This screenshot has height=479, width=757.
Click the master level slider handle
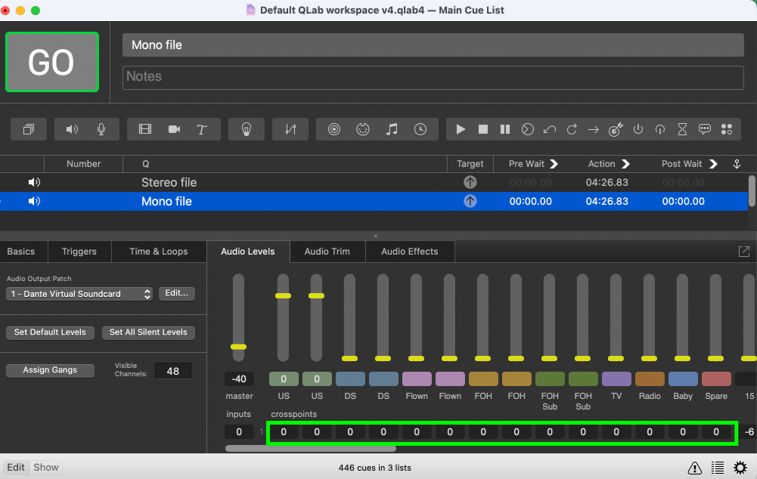coord(238,347)
